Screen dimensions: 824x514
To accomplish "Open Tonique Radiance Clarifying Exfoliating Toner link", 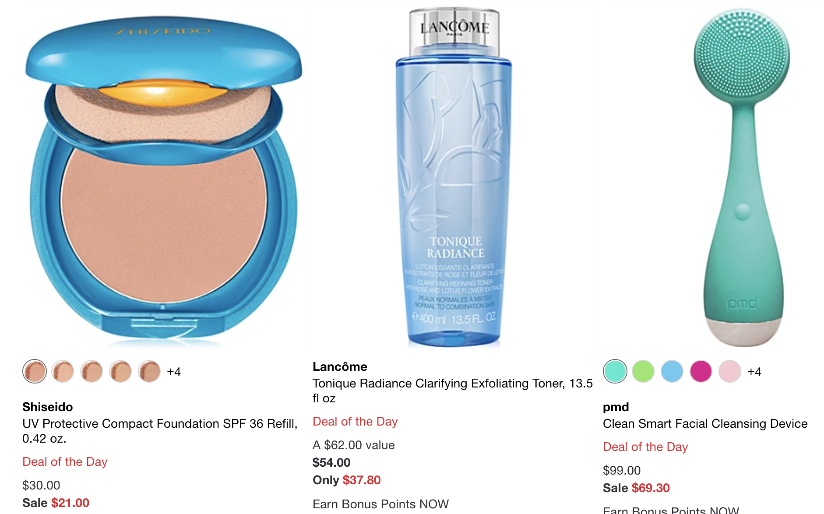I will (452, 391).
